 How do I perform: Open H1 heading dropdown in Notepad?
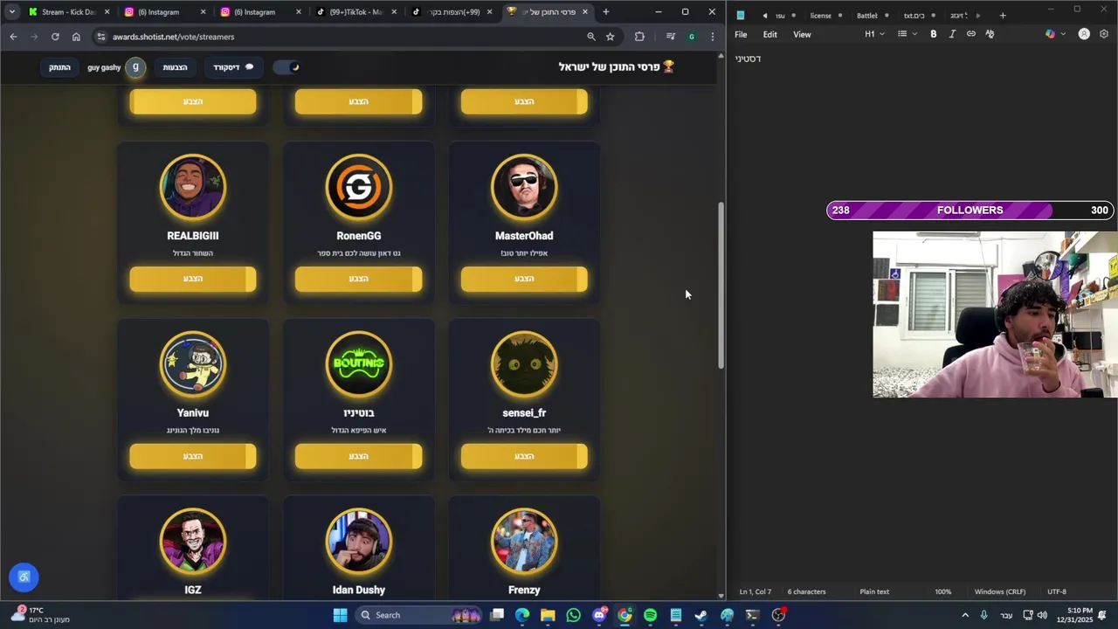click(874, 34)
